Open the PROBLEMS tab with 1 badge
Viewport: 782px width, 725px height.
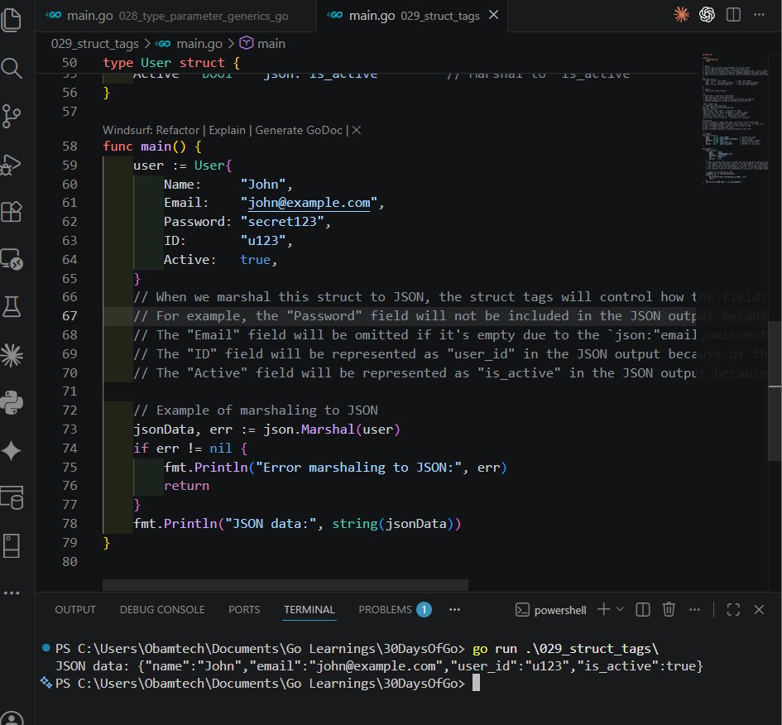[x=395, y=609]
